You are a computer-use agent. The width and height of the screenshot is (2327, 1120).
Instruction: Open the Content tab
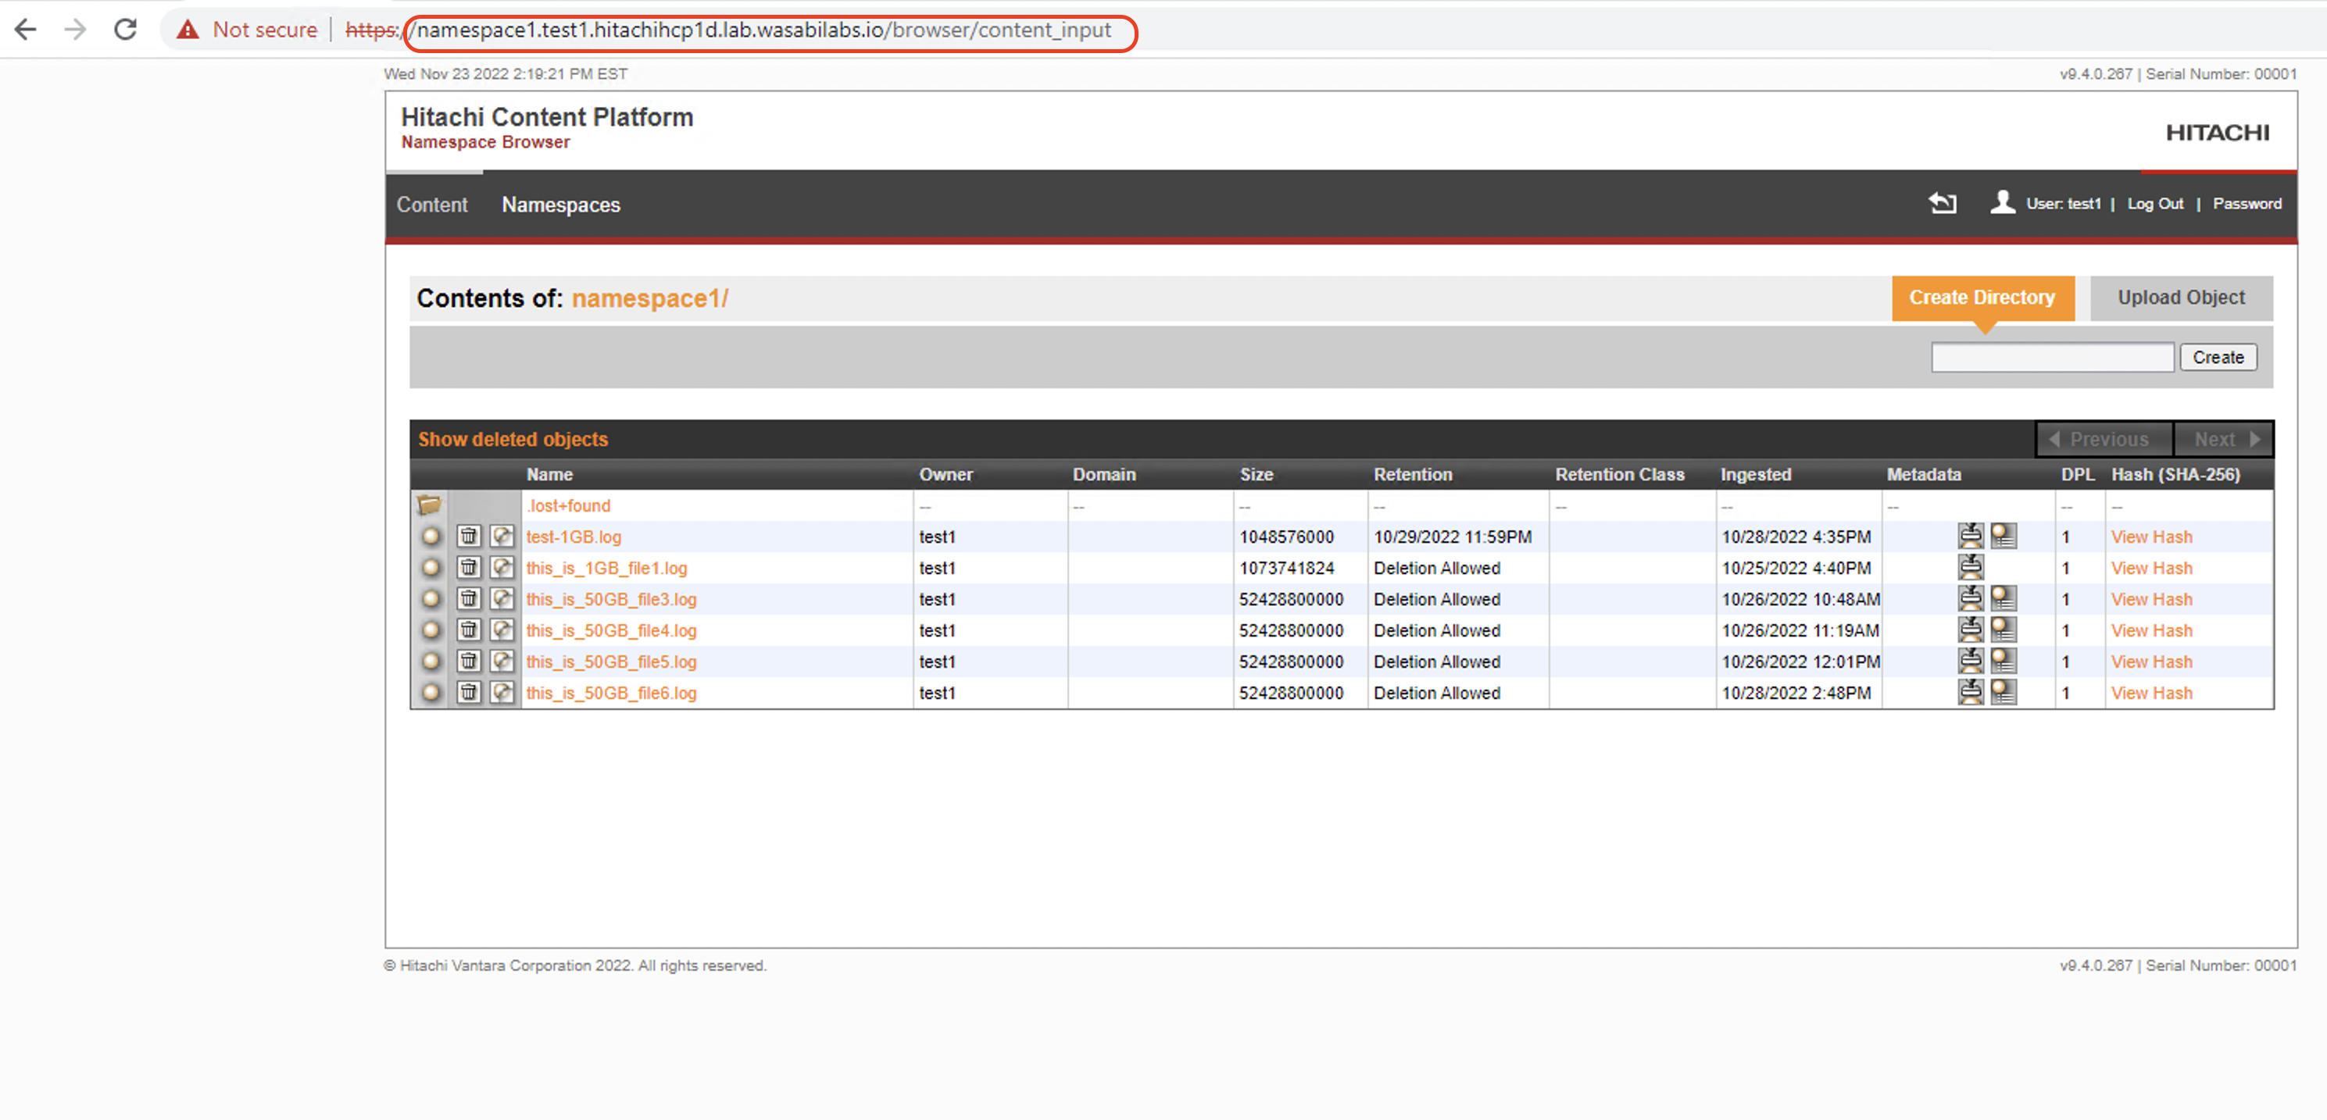[x=432, y=203]
